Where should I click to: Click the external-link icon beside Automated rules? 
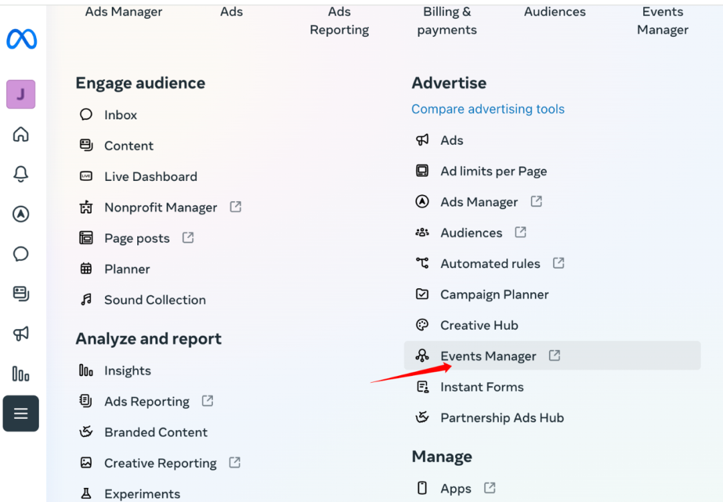coord(558,263)
